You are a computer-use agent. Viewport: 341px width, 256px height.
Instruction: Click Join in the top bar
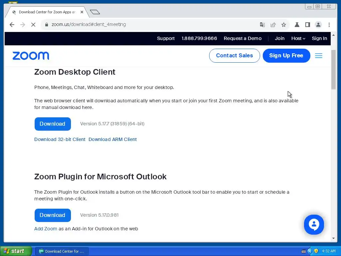point(279,38)
